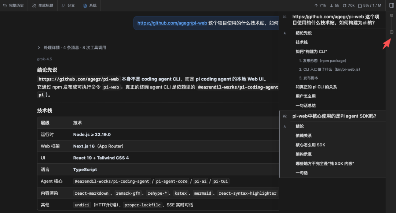
Task: Click the 生成标题 generate title button
Action: [x=43, y=5]
